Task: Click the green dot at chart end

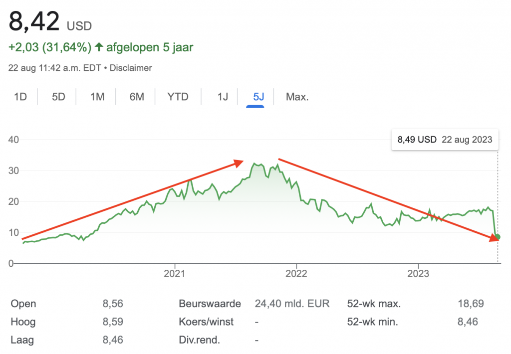Action: pos(498,237)
